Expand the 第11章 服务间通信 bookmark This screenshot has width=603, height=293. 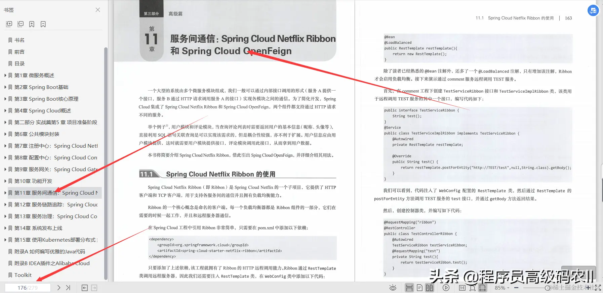coord(5,193)
